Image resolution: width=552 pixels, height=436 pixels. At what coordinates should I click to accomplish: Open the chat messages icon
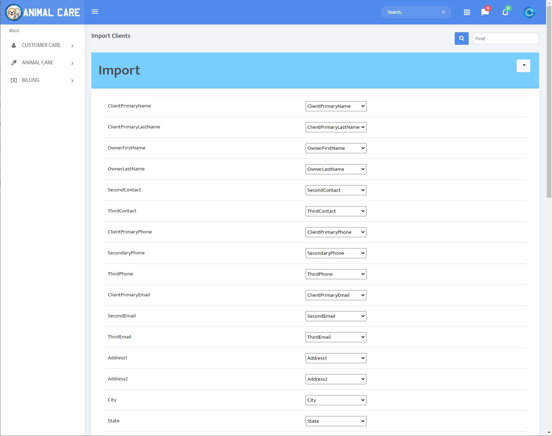485,12
